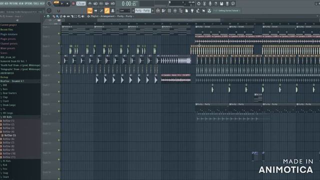320x180 pixels.
Task: Open the Line snap dropdown
Action: pyautogui.click(x=124, y=10)
